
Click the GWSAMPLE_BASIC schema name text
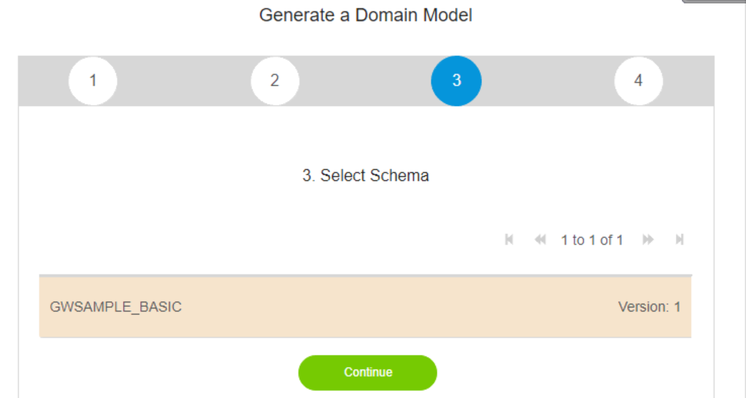(x=115, y=307)
